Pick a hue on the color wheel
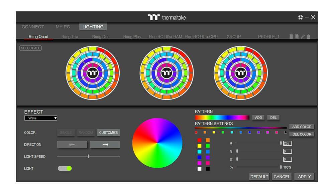 [x=157, y=143]
